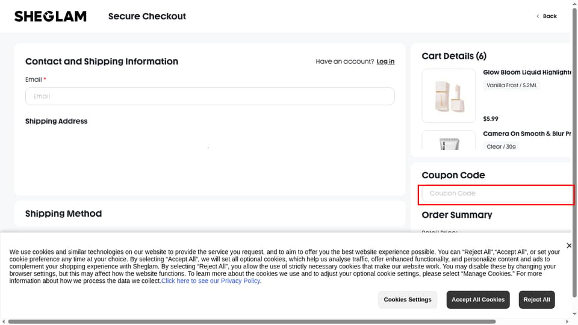Click the Shipping Address heading
The height and width of the screenshot is (325, 578).
point(57,121)
